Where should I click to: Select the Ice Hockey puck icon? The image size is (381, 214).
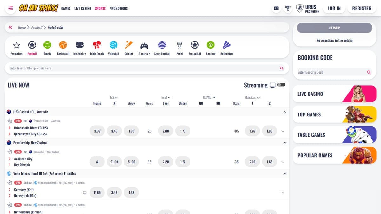pyautogui.click(x=79, y=45)
